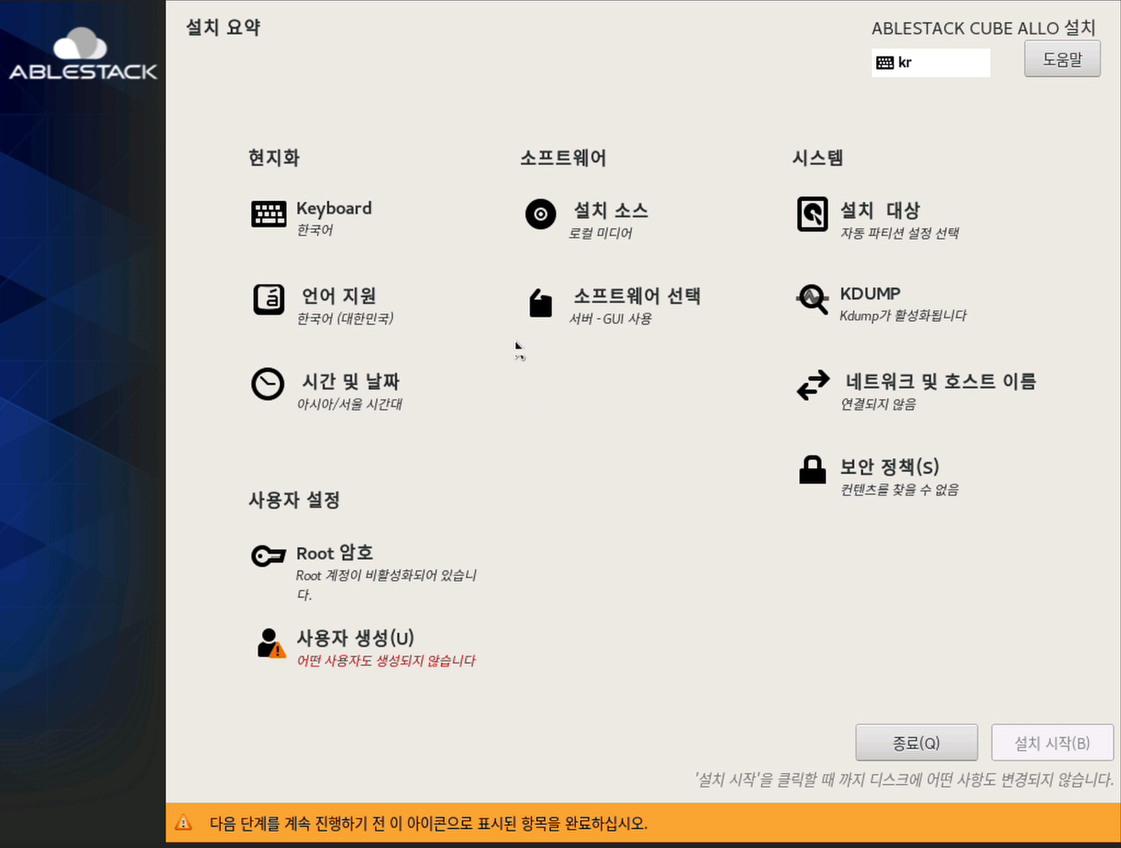1121x848 pixels.
Task: Open 네트워크 및 호스트 이름 settings
Action: coord(941,381)
